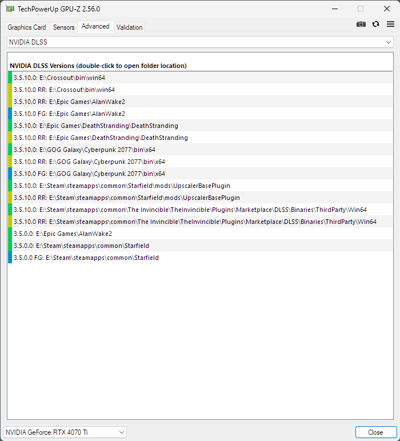The height and width of the screenshot is (441, 400).
Task: Select 3.5.0.0: E:\Epic Games\AlanWake2 entry
Action: click(x=200, y=234)
